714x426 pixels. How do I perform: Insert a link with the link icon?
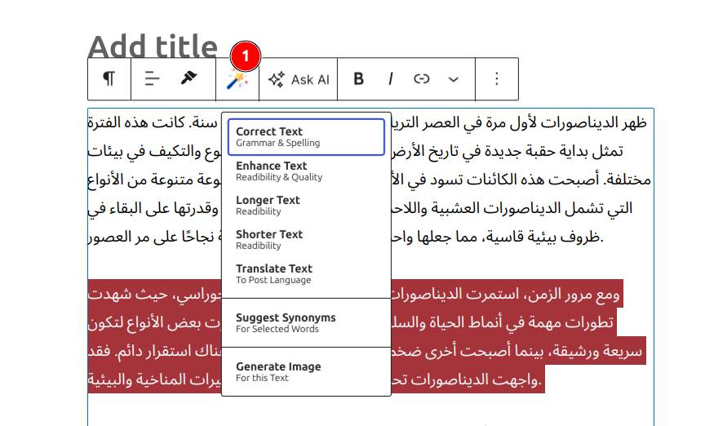click(421, 79)
